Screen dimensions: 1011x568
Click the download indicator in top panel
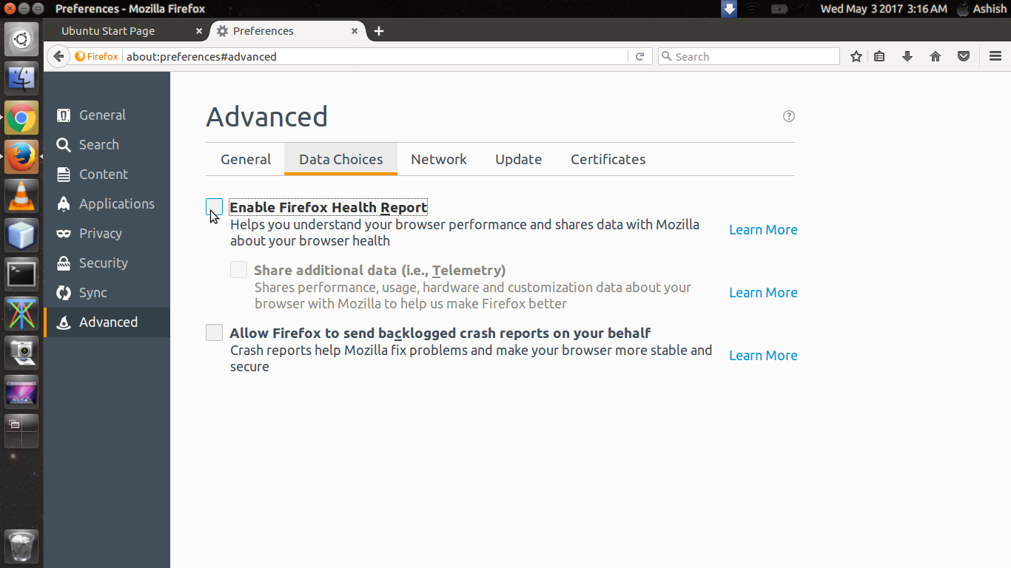point(729,9)
